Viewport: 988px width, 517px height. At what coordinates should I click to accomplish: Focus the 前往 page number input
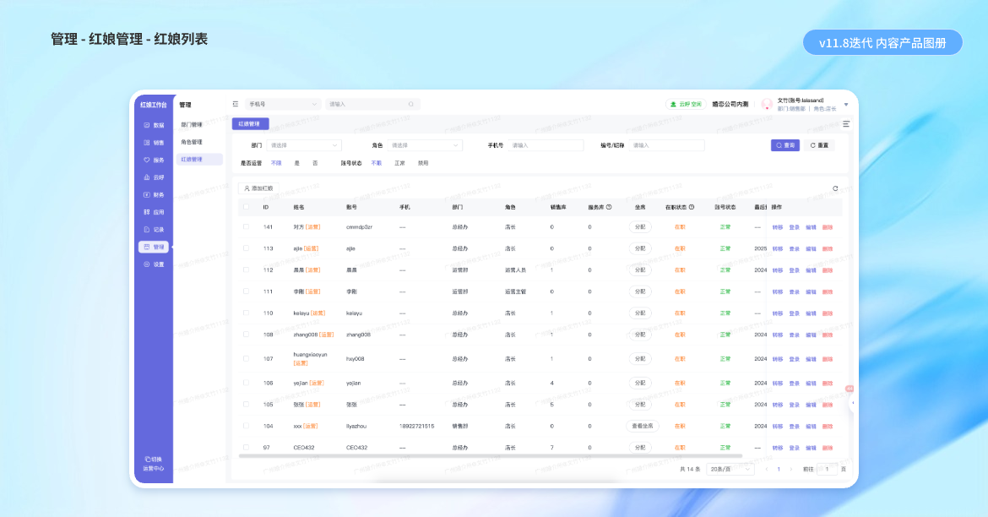tap(827, 469)
